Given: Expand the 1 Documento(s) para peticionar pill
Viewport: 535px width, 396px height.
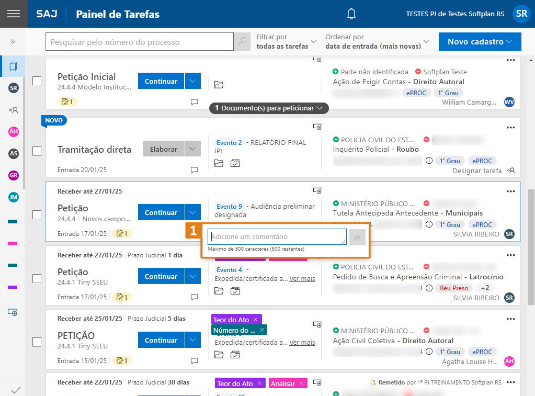Looking at the screenshot, I should click(268, 108).
